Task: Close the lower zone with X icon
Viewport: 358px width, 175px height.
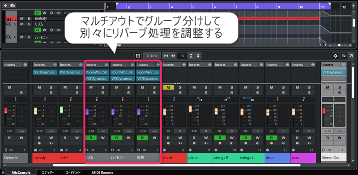Action: click(x=3, y=172)
